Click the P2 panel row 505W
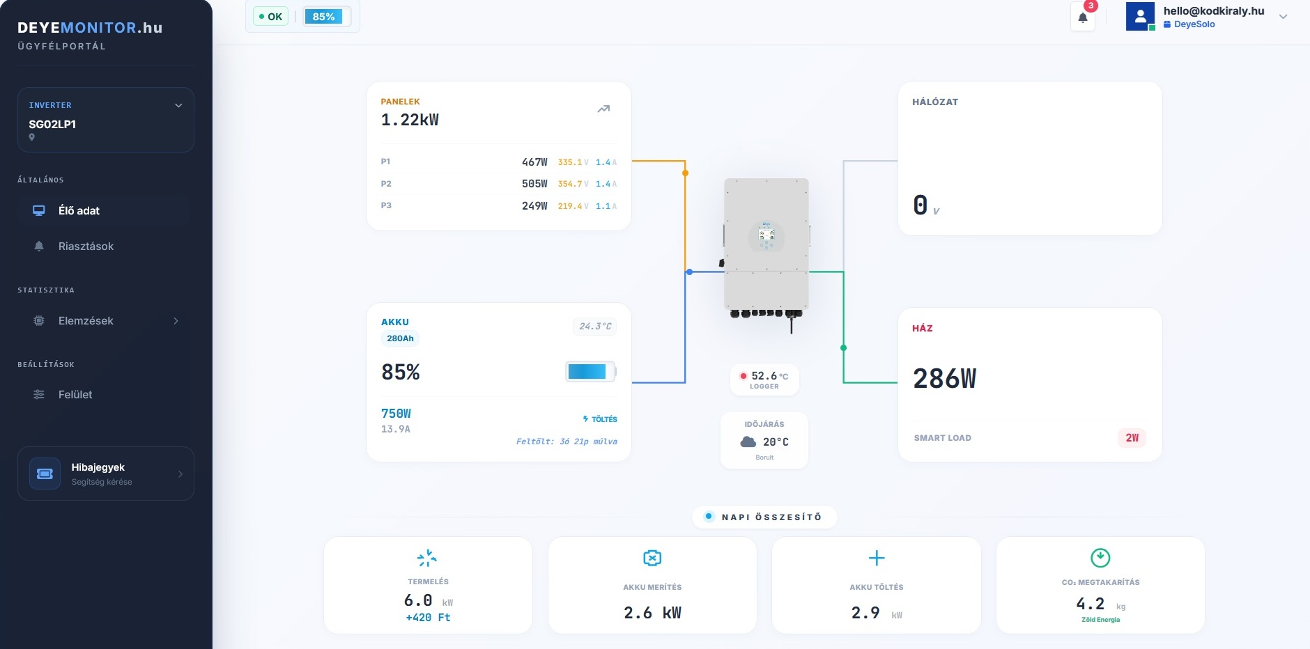 tap(498, 184)
